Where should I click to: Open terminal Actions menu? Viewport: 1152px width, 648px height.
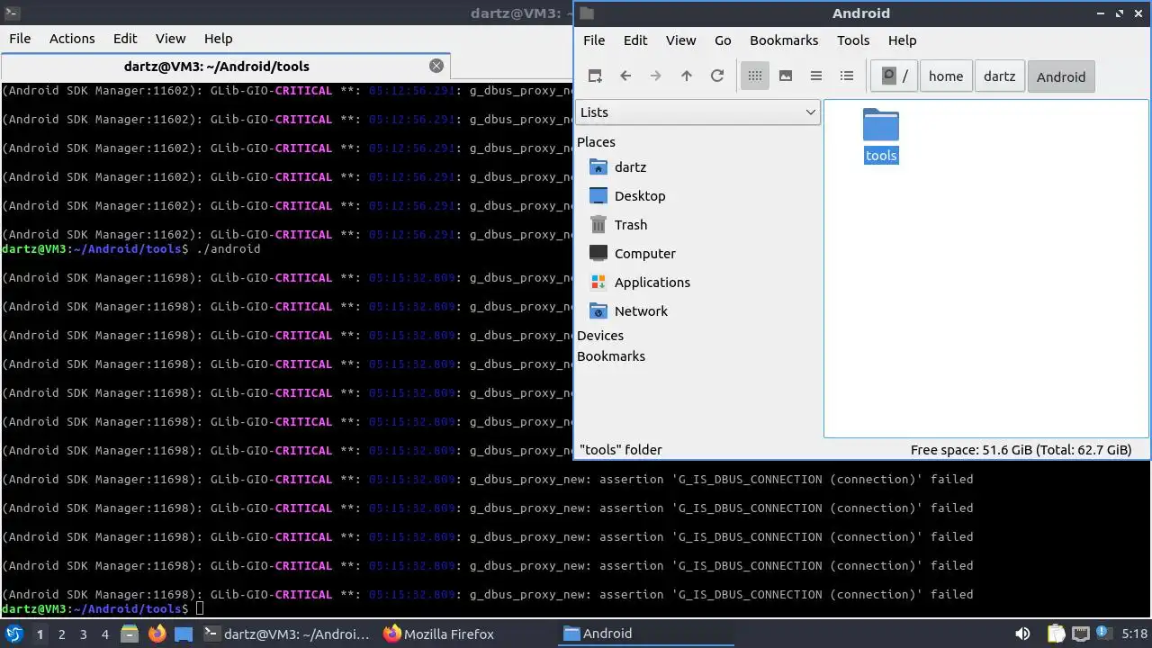point(72,39)
